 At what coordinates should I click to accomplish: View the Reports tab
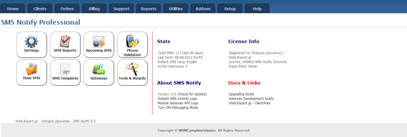pos(148,8)
